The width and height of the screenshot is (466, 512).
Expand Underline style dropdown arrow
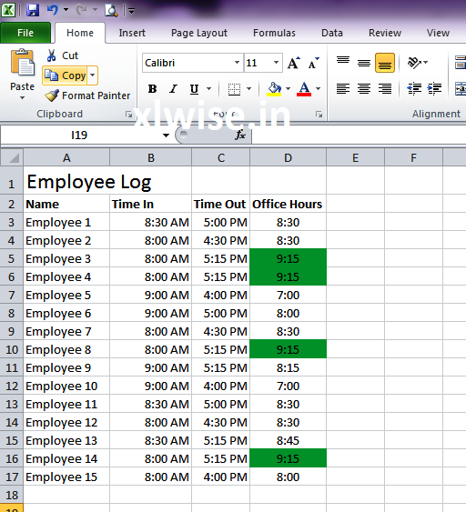point(208,89)
